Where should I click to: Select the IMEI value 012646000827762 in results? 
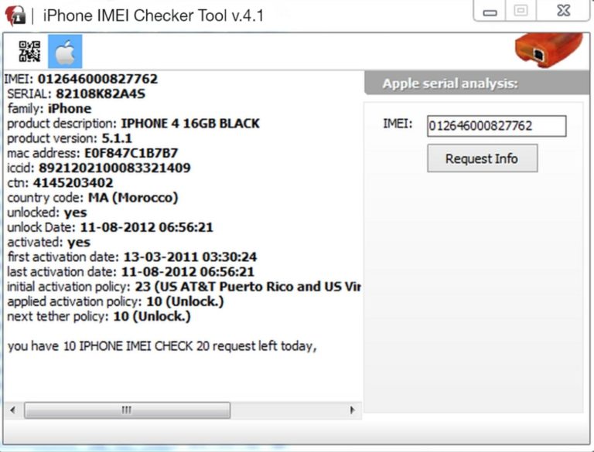tap(97, 79)
